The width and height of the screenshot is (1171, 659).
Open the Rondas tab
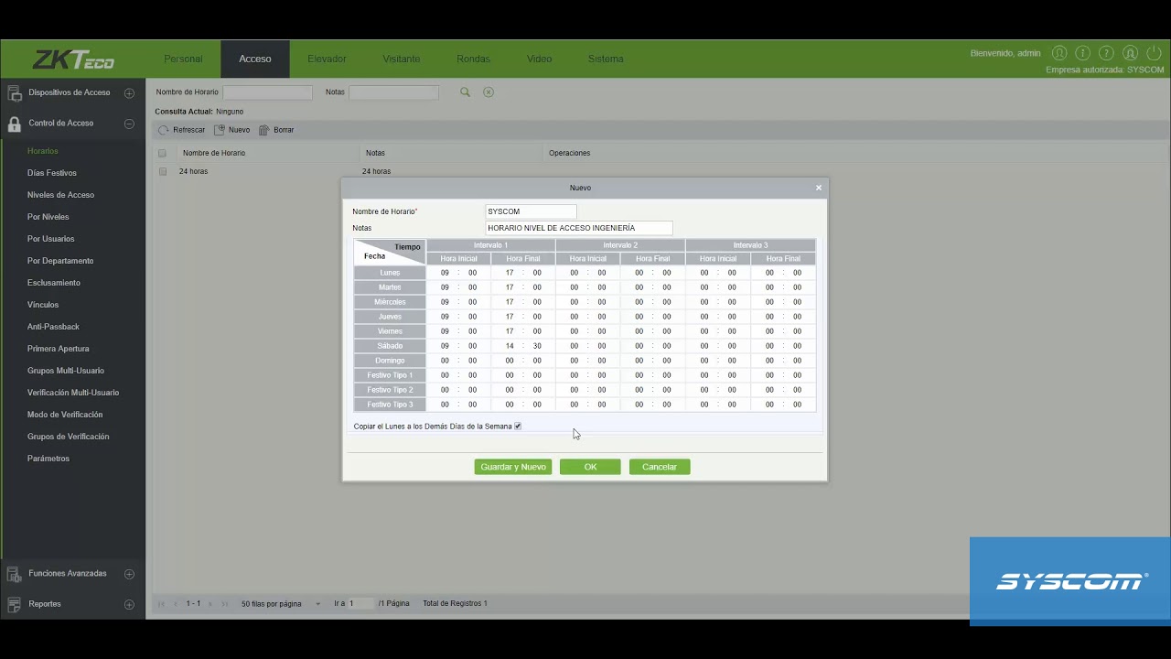pyautogui.click(x=473, y=59)
